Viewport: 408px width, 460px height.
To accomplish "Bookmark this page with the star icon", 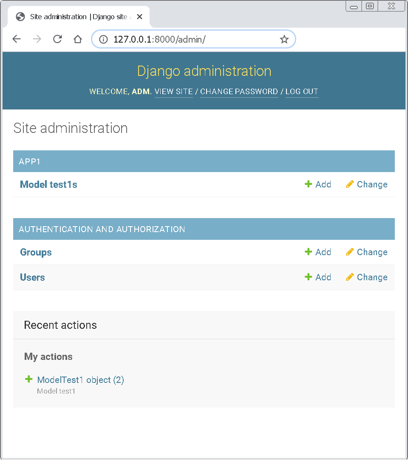I will click(284, 39).
